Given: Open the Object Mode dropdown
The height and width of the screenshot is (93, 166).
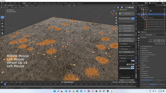Looking at the screenshot, I should click(x=6, y=7).
